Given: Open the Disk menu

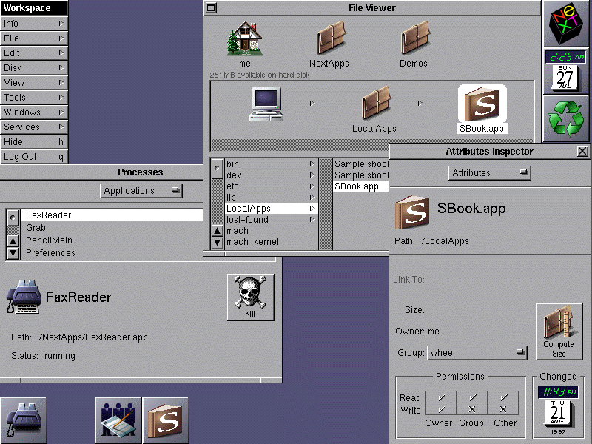Looking at the screenshot, I should coord(34,67).
